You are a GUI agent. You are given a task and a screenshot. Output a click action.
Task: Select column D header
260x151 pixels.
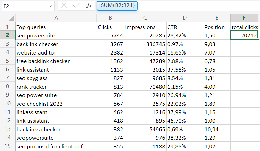pyautogui.click(x=185, y=18)
